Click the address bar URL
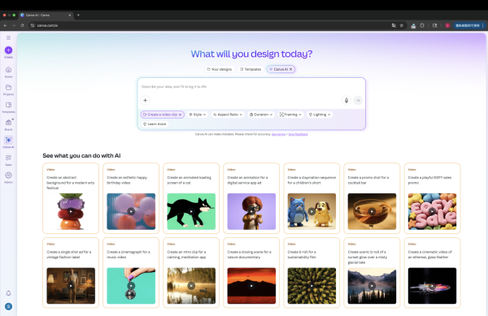488x316 pixels. tap(47, 25)
